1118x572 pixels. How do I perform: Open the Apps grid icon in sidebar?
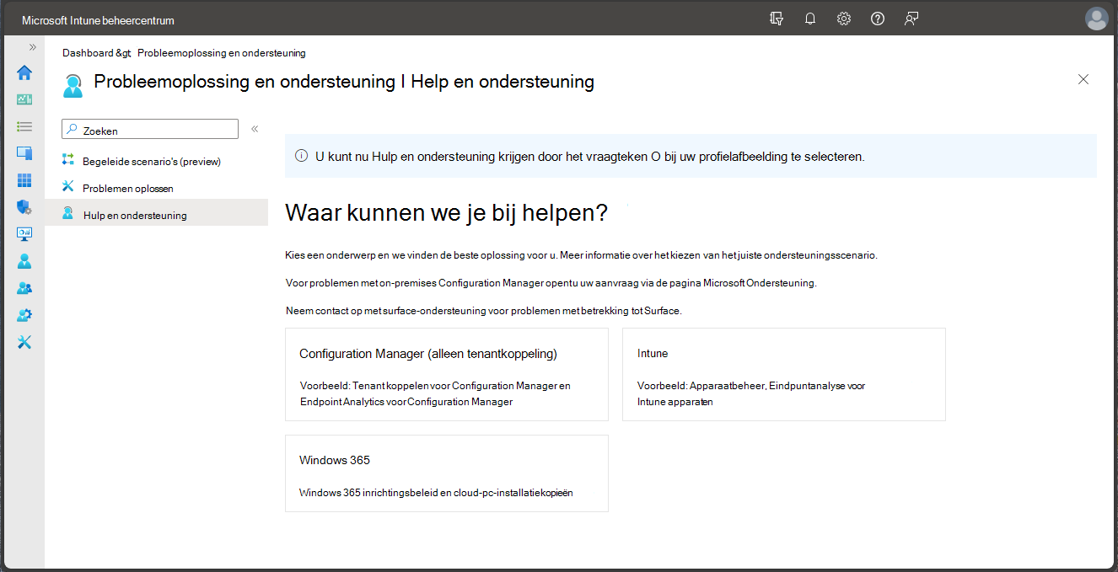pyautogui.click(x=24, y=180)
